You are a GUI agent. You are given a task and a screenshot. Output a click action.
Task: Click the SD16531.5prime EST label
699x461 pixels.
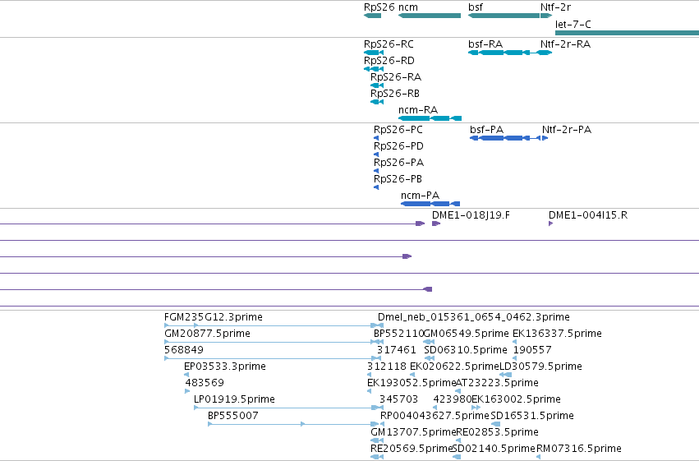pyautogui.click(x=532, y=416)
